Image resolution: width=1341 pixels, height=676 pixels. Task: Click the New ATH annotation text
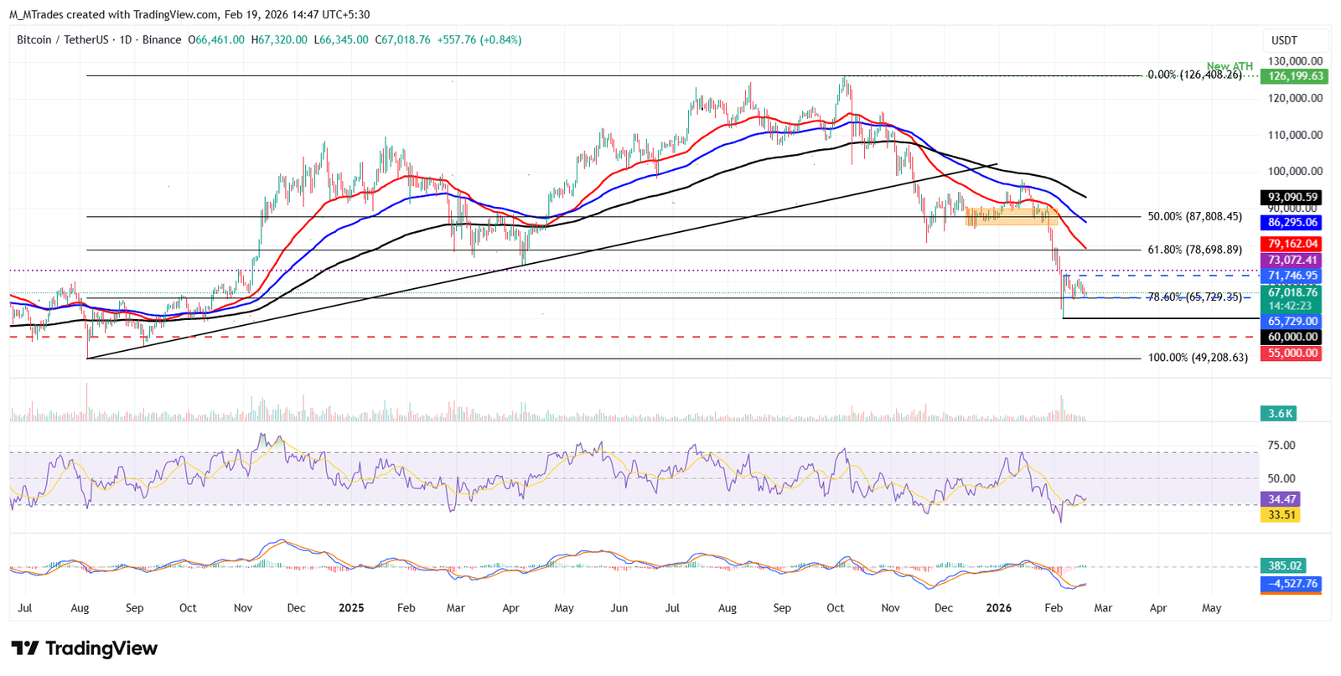tap(1230, 66)
